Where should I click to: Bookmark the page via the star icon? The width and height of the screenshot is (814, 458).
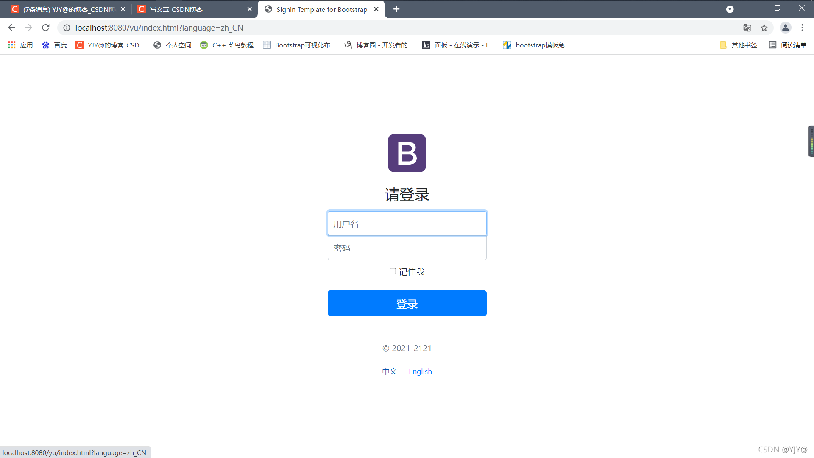pos(764,28)
